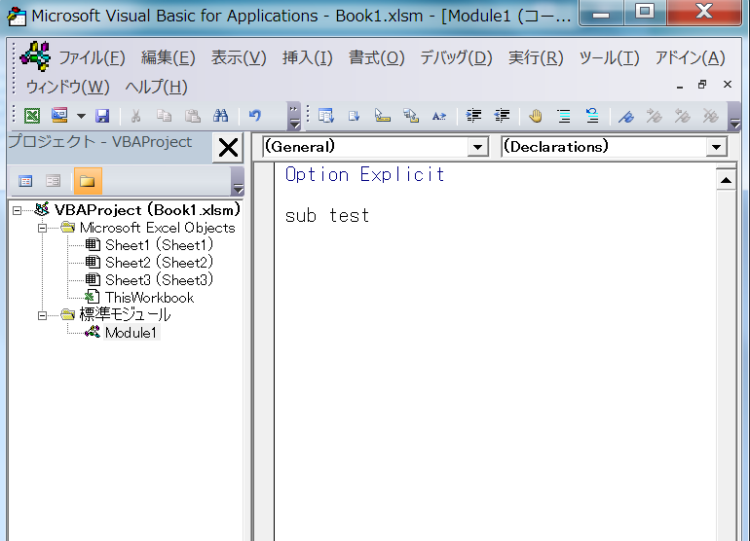
Task: Toggle Folders view in project pane
Action: point(88,181)
